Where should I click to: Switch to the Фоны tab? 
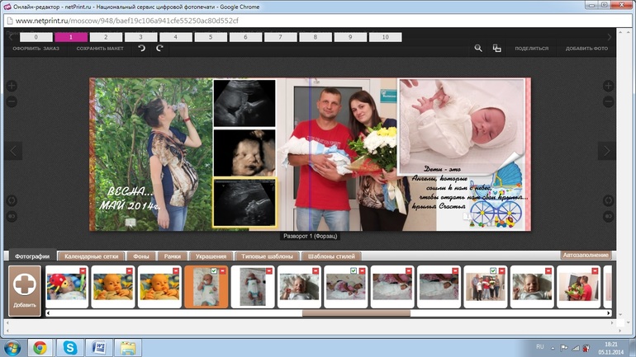pyautogui.click(x=140, y=256)
